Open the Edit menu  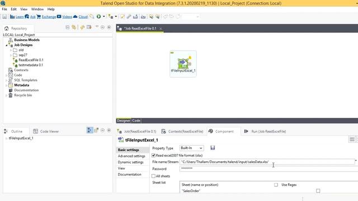click(x=13, y=9)
